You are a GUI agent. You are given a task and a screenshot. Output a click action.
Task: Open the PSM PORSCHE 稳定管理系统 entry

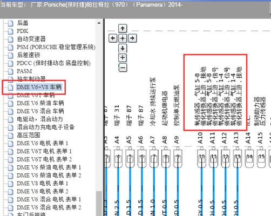coord(56,47)
